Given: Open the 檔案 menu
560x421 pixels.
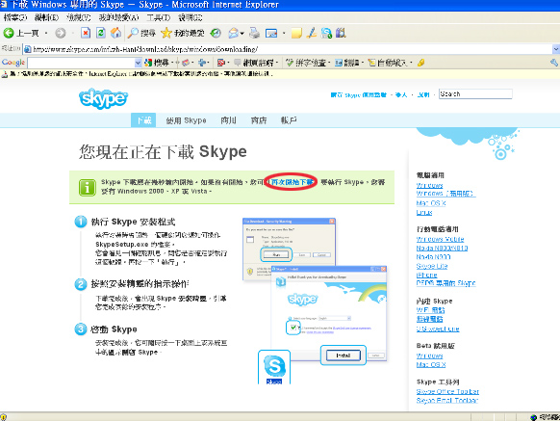Looking at the screenshot, I should point(15,17).
